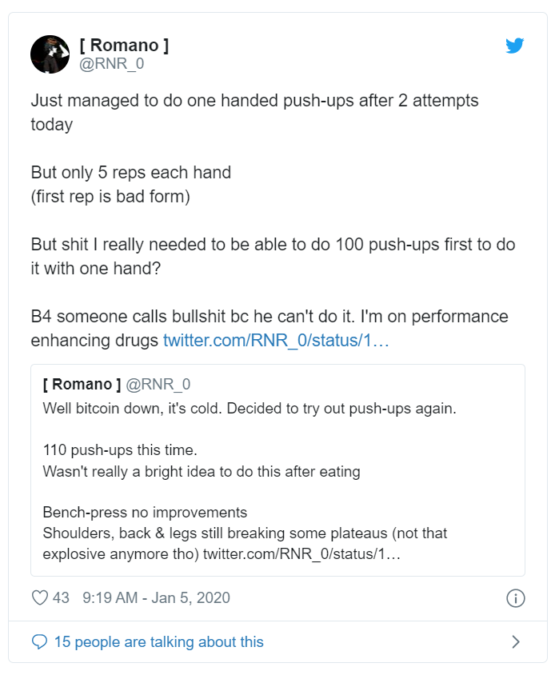Screen dimensions: 555x675
Task: Click the @RNR_0 handle in quoted tweet
Action: [x=158, y=385]
